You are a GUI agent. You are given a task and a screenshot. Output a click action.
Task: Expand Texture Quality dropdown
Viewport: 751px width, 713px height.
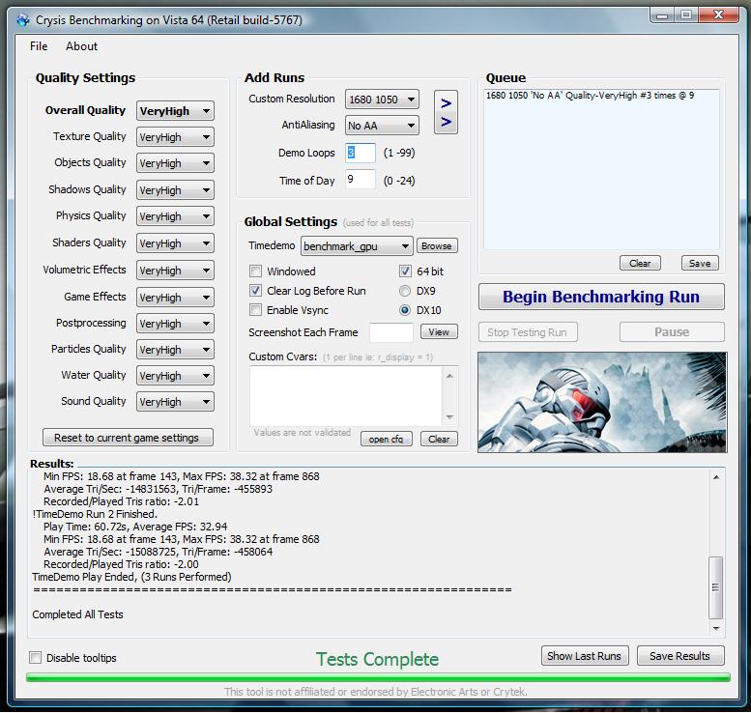point(175,137)
